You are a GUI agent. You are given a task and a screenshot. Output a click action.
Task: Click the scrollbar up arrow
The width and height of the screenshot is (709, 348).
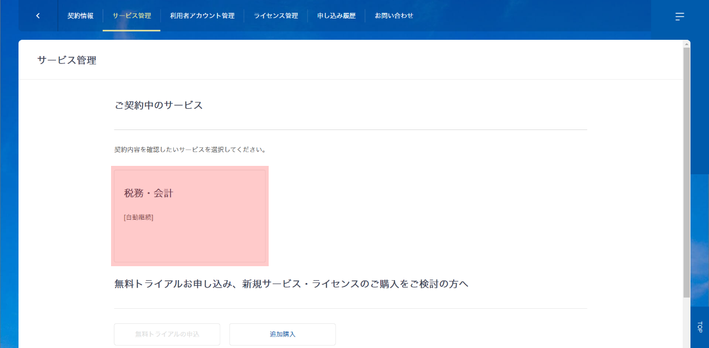(687, 44)
